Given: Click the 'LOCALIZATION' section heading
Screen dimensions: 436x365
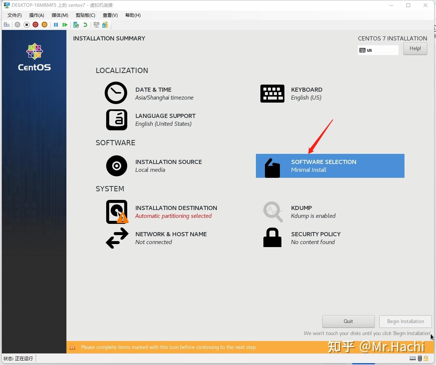Looking at the screenshot, I should 122,70.
